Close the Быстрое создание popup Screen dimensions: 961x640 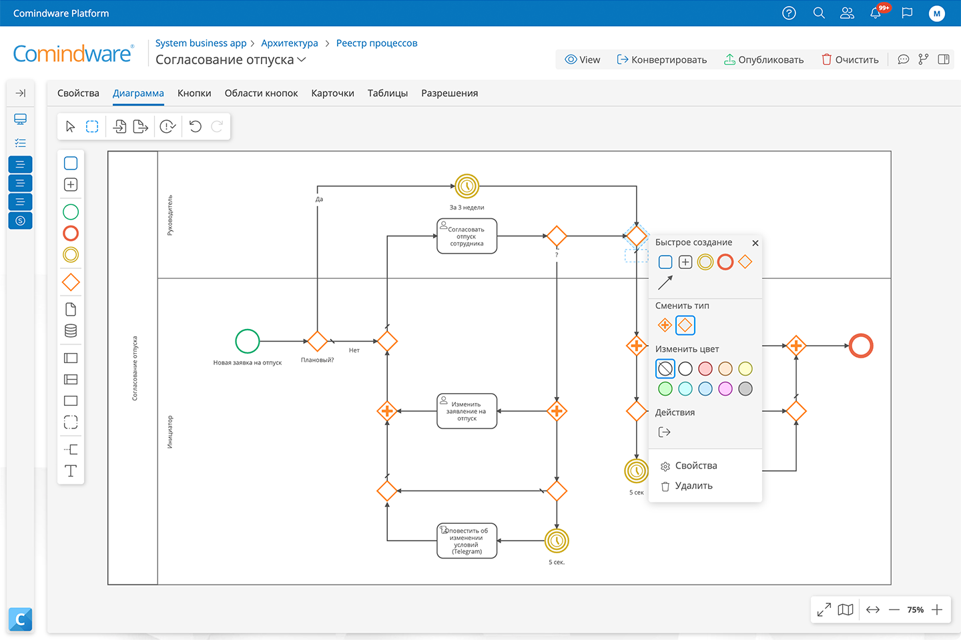coord(755,243)
